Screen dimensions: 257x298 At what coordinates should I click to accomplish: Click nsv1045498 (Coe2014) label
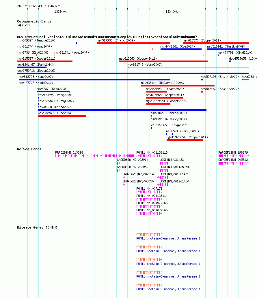click(x=55, y=113)
